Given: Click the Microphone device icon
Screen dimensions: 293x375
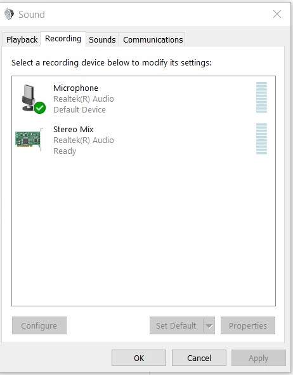Looking at the screenshot, I should (30, 98).
